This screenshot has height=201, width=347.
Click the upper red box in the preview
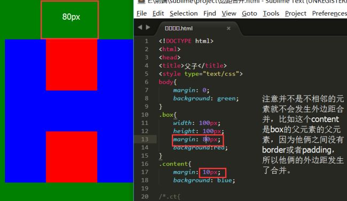coord(72,65)
